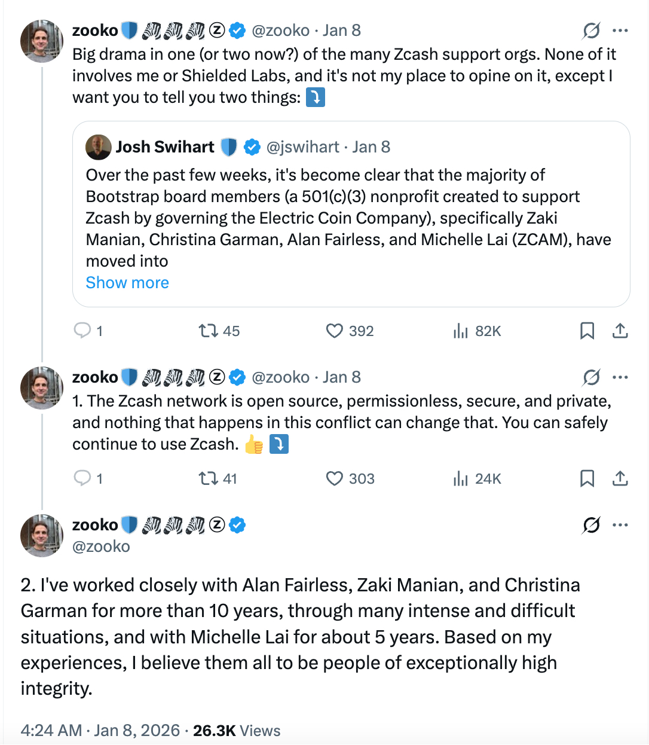Repost the tweet with 45 reposts
The image size is (649, 745).
pyautogui.click(x=208, y=331)
